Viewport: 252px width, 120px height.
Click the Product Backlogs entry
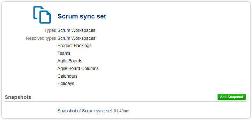click(74, 46)
